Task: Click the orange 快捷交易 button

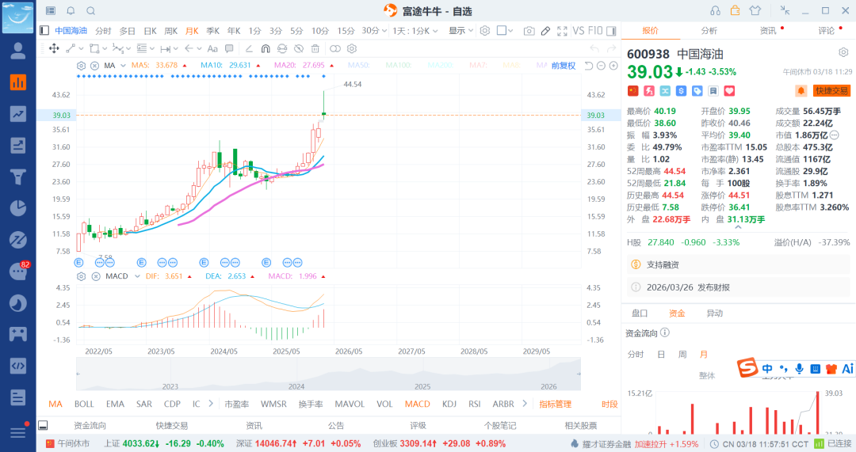Action: (x=832, y=91)
